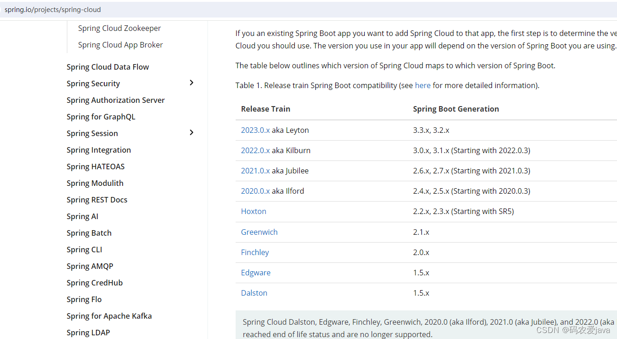Open Spring Integration sidebar item
Screen dimensions: 617x339
[99, 150]
